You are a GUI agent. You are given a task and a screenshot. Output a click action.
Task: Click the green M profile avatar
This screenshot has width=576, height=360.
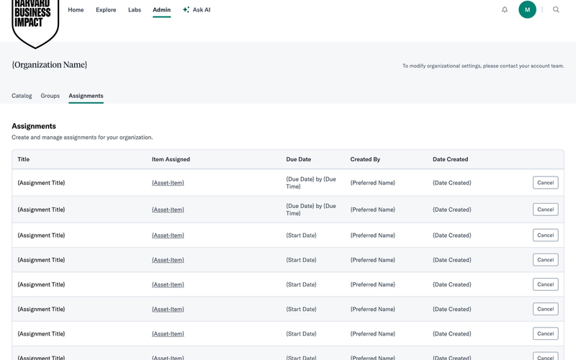pyautogui.click(x=527, y=10)
